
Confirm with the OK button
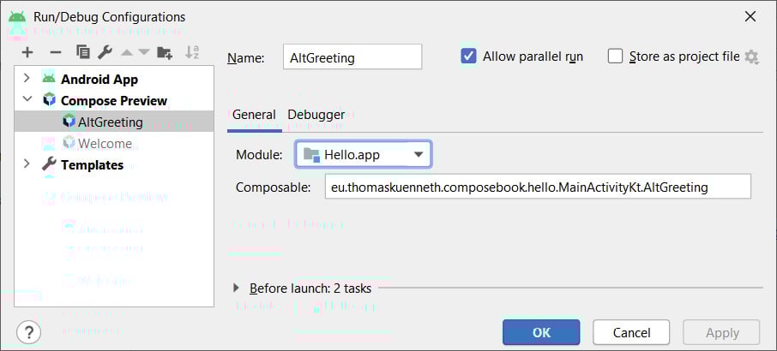[541, 332]
